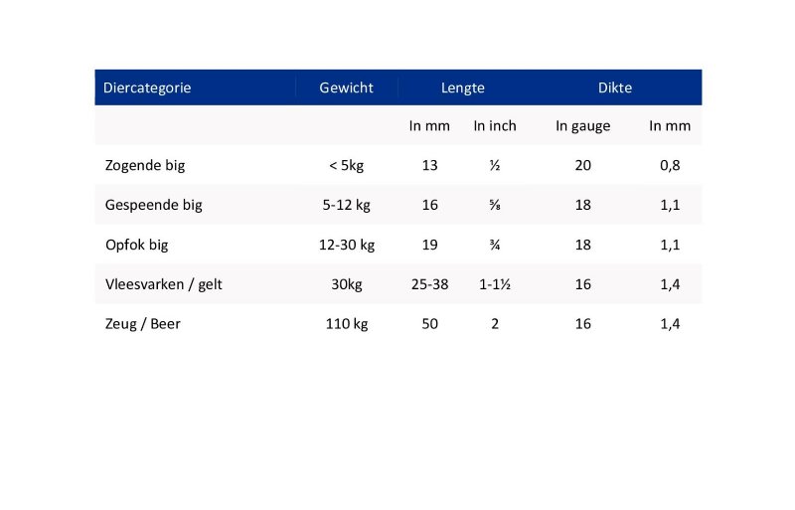Click the 'Vleesvarken / gelt' row label
This screenshot has width=795, height=510.
tap(163, 284)
